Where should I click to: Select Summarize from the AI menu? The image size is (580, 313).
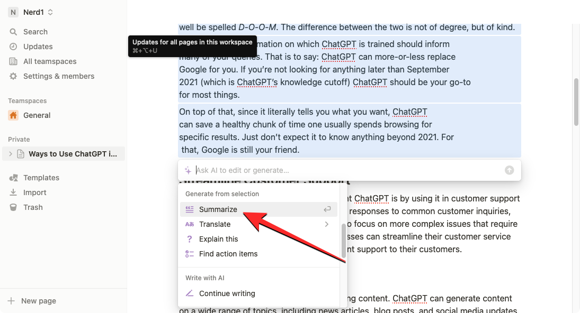coord(218,209)
